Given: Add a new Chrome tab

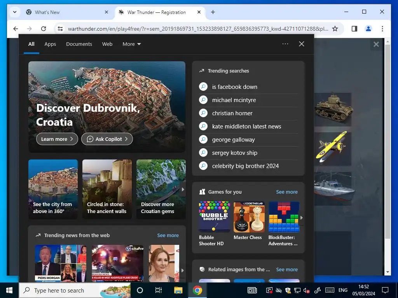Looking at the screenshot, I should tap(213, 12).
